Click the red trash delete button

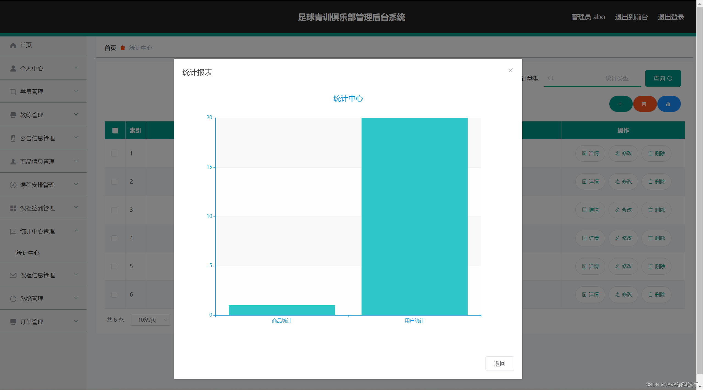click(x=645, y=104)
